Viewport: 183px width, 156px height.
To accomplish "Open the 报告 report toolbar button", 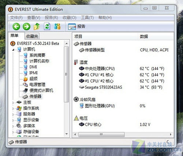I will pos(76,27).
